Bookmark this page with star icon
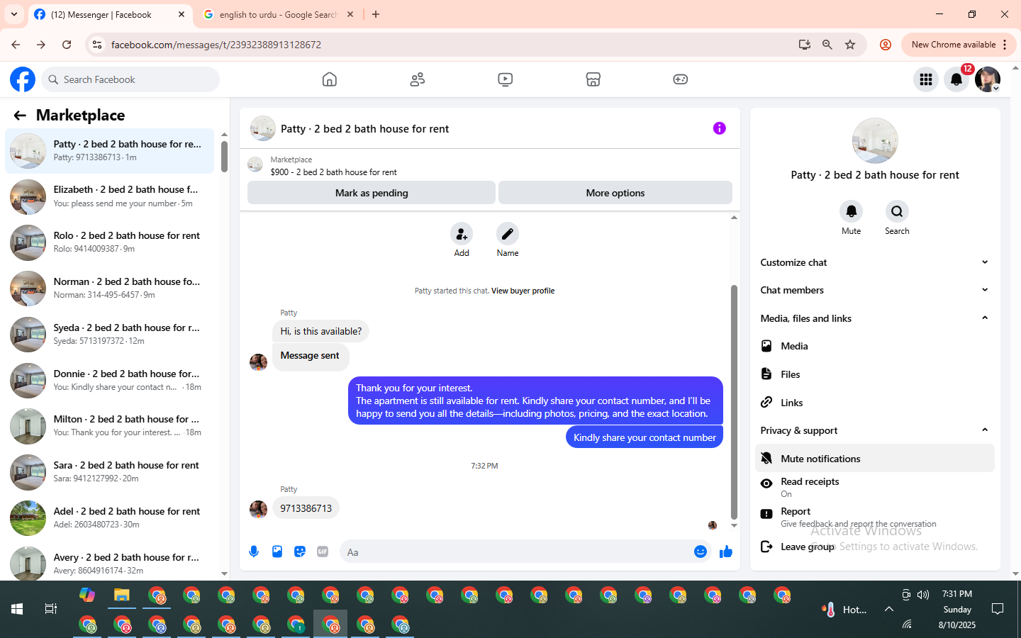This screenshot has height=638, width=1021. coord(850,45)
